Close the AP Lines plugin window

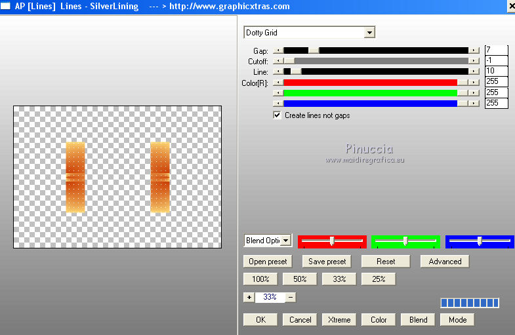511,7
